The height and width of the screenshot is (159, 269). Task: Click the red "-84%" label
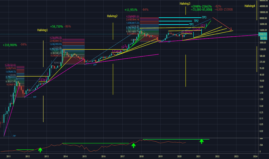coord(145,10)
